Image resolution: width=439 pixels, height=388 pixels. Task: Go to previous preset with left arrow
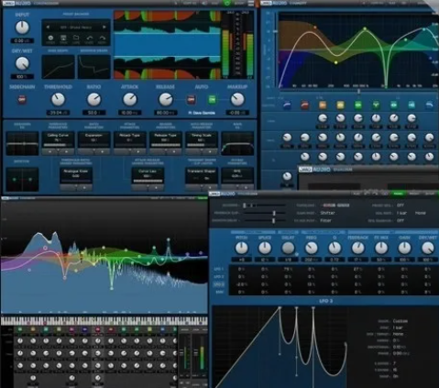(x=48, y=28)
